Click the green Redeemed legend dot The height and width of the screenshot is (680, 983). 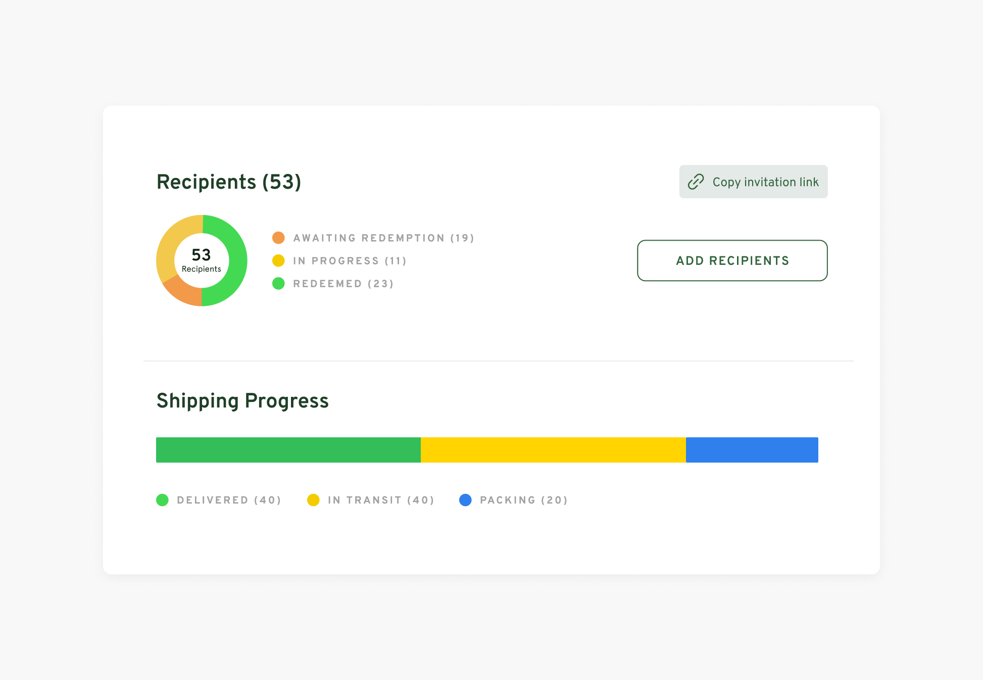tap(278, 284)
